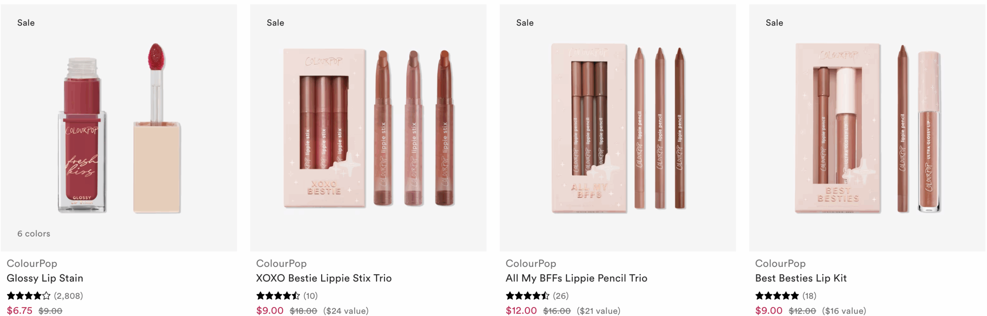Open the Glossy Lip Stain product image
This screenshot has height=316, width=987.
point(119,128)
